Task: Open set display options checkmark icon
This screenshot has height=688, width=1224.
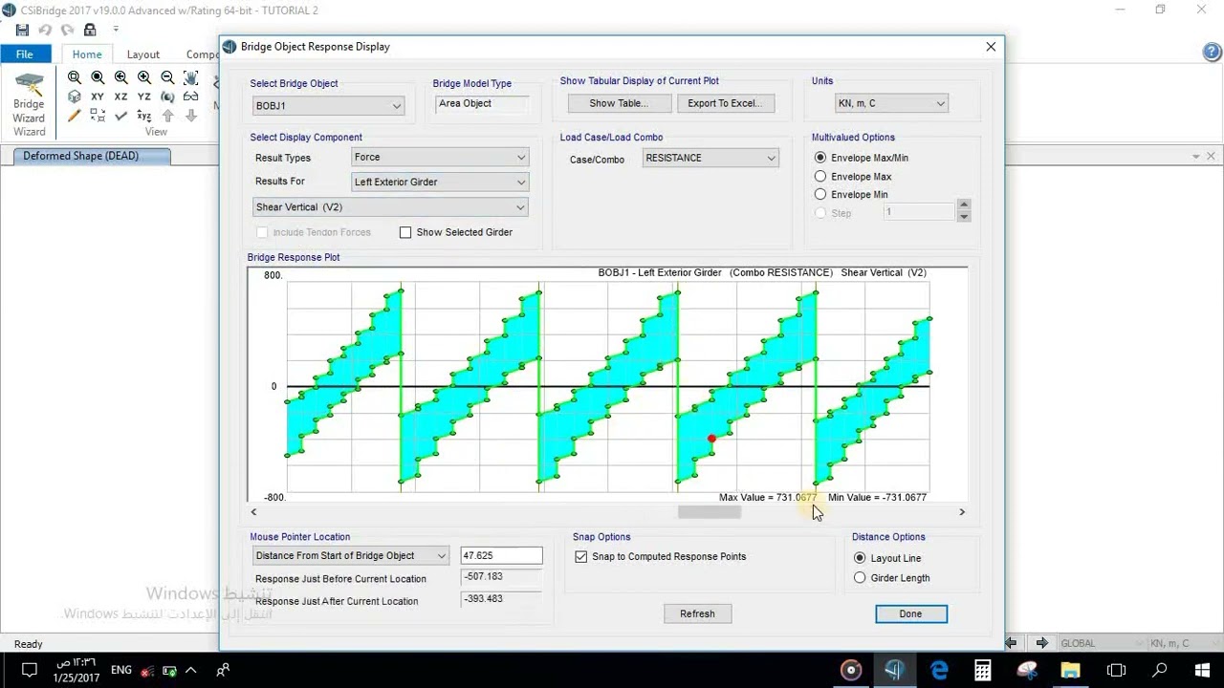Action: coord(120,116)
